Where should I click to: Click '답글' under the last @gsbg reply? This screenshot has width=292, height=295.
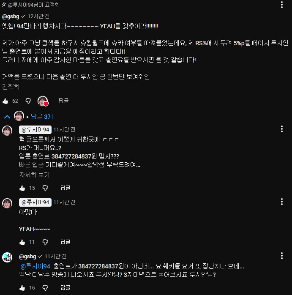[65, 287]
